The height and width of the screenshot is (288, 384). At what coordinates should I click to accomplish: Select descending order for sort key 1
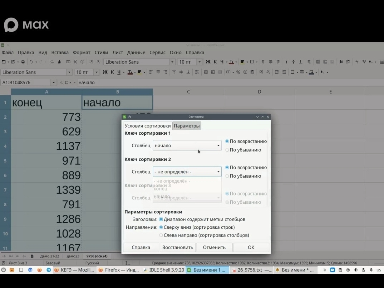[227, 150]
